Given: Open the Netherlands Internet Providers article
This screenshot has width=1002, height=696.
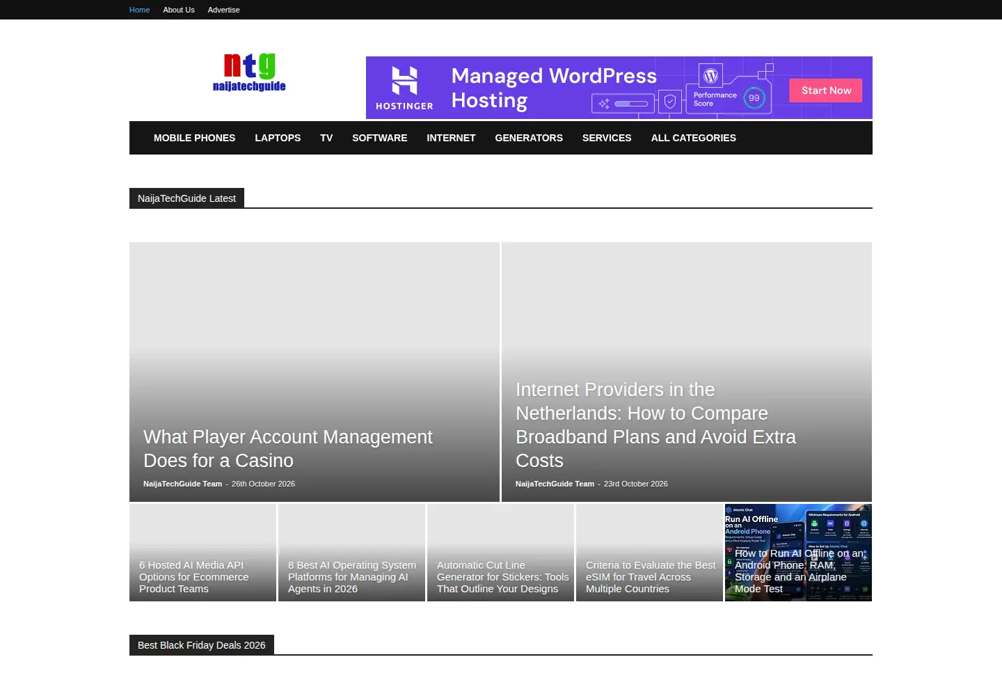Looking at the screenshot, I should (655, 425).
